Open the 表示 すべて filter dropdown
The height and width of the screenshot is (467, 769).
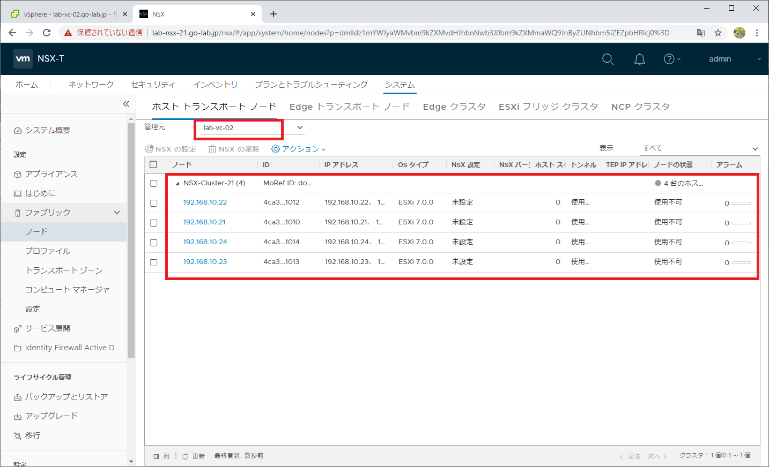700,148
